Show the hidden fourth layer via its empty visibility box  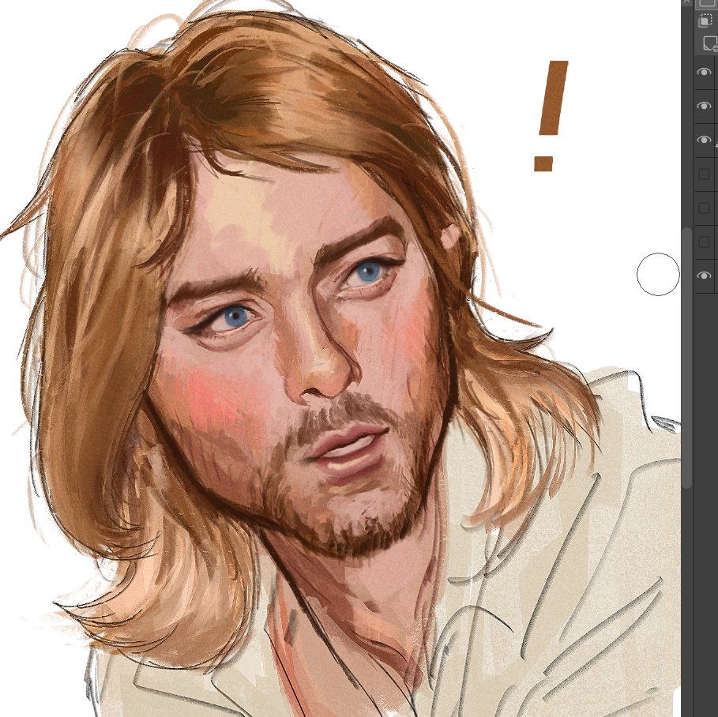click(705, 174)
